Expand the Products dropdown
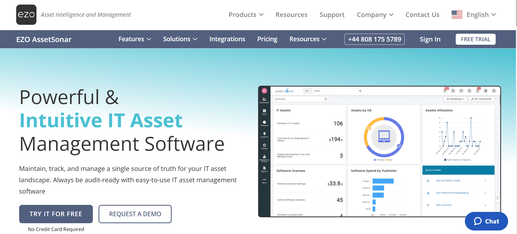Screen dimensions: 517x234 (x=246, y=15)
